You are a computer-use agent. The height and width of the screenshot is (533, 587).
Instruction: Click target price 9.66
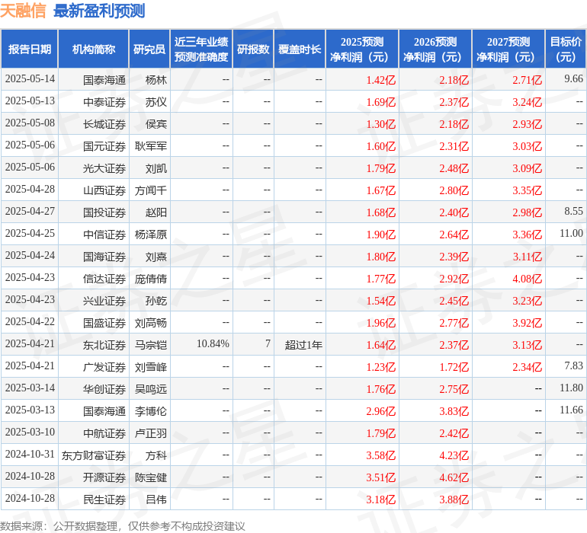(573, 79)
